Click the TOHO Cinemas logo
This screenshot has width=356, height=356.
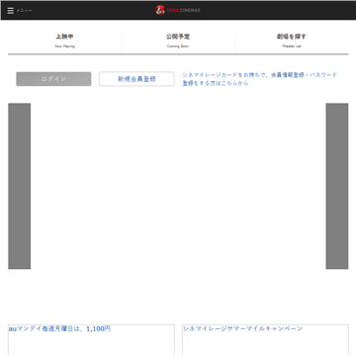coord(178,10)
